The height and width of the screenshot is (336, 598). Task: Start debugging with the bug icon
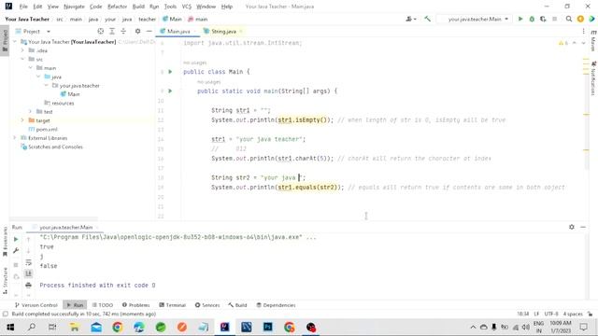tap(532, 19)
